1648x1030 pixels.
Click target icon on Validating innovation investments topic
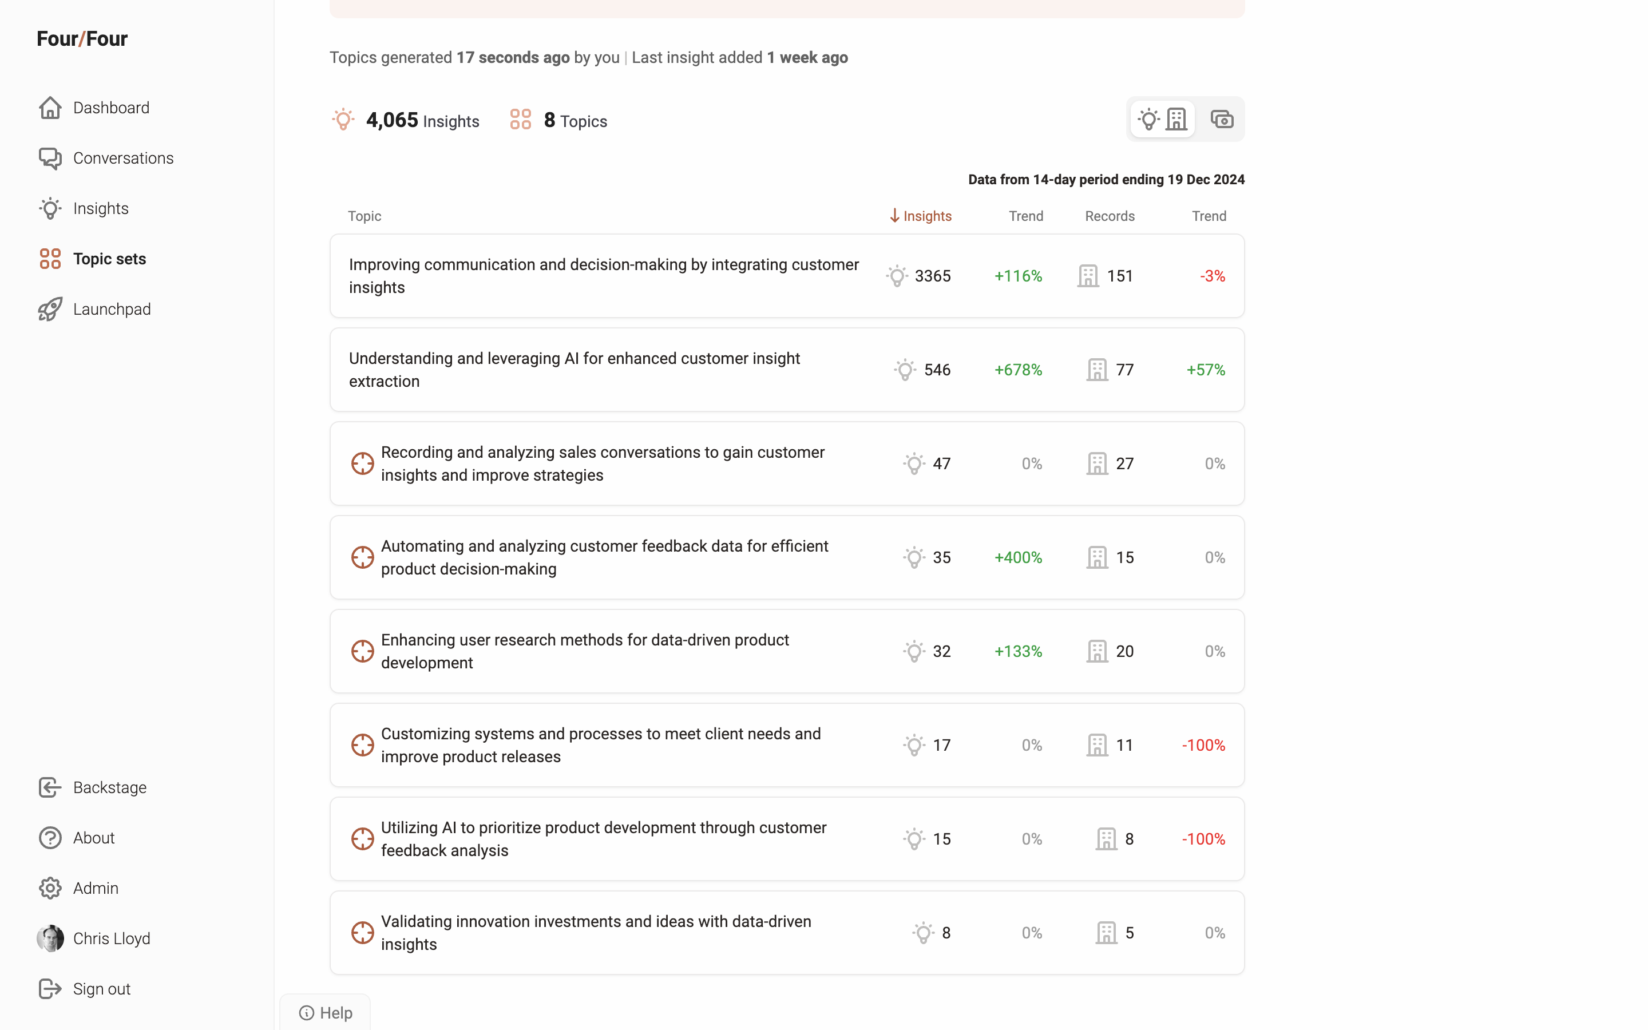tap(362, 933)
